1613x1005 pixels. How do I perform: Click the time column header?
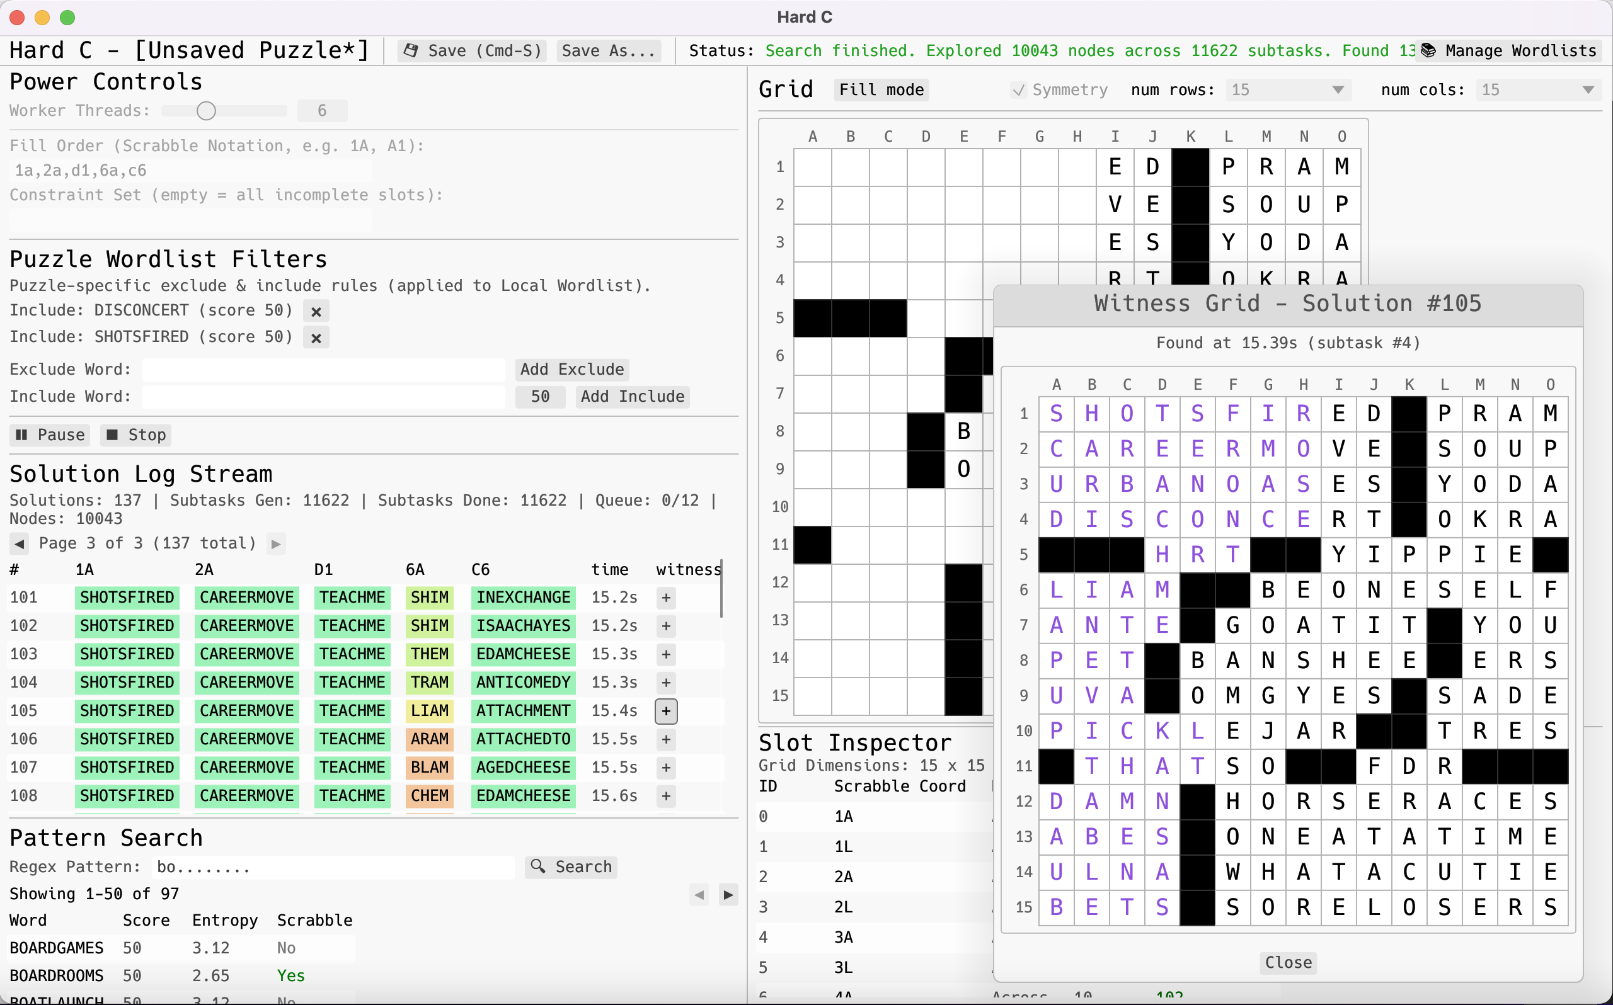pyautogui.click(x=610, y=571)
